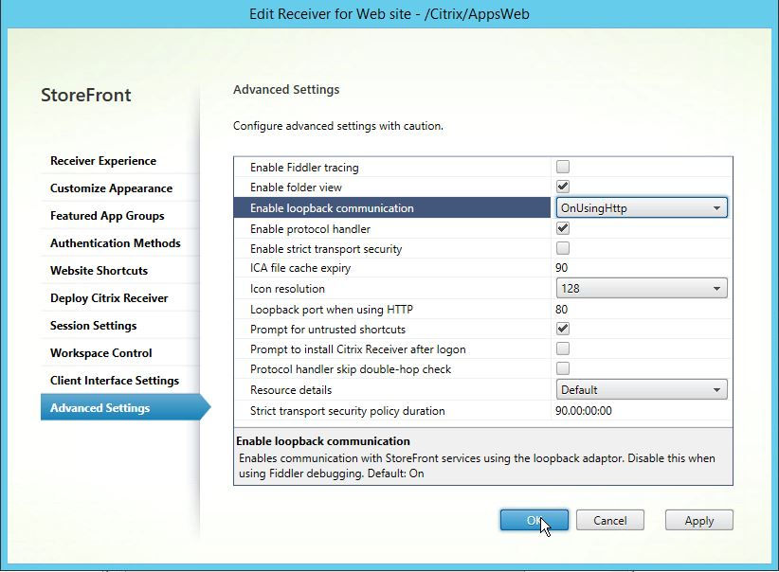The width and height of the screenshot is (779, 572).
Task: Go to Session Settings section
Action: click(94, 325)
